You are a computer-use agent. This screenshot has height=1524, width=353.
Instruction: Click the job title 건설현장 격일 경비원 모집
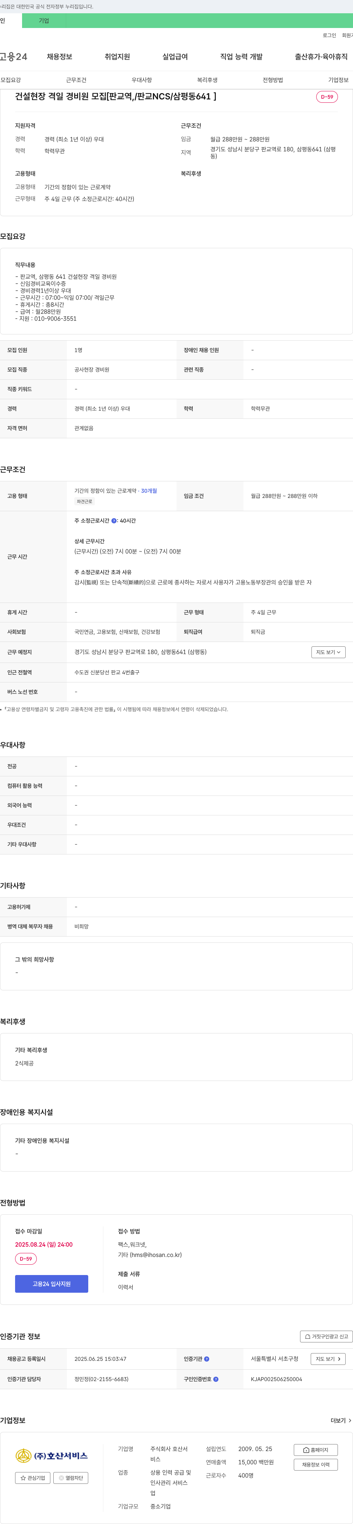coord(116,96)
